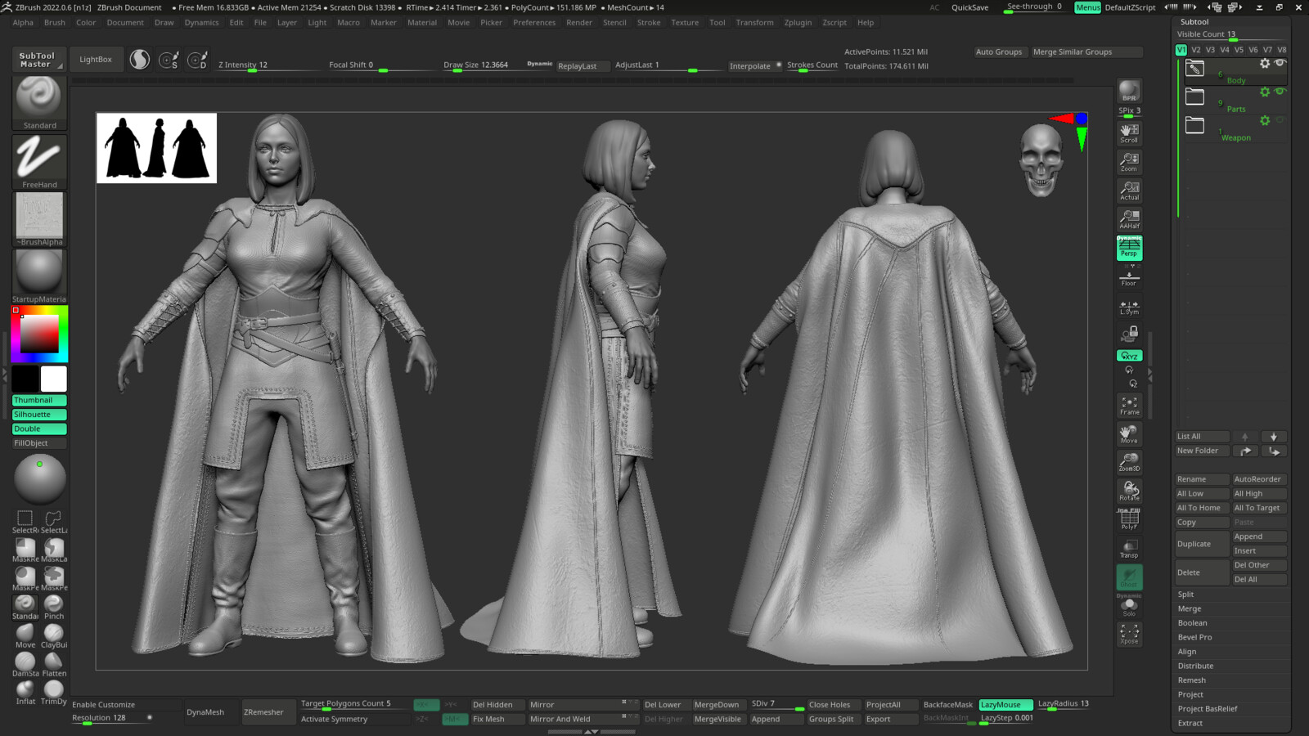Adjust the Draw Size slider
Screen dimensions: 1309x736
pyautogui.click(x=484, y=65)
